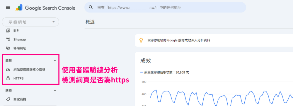Open the 商家商機 menu item
Screen dimensions: 293x106
pos(20,100)
